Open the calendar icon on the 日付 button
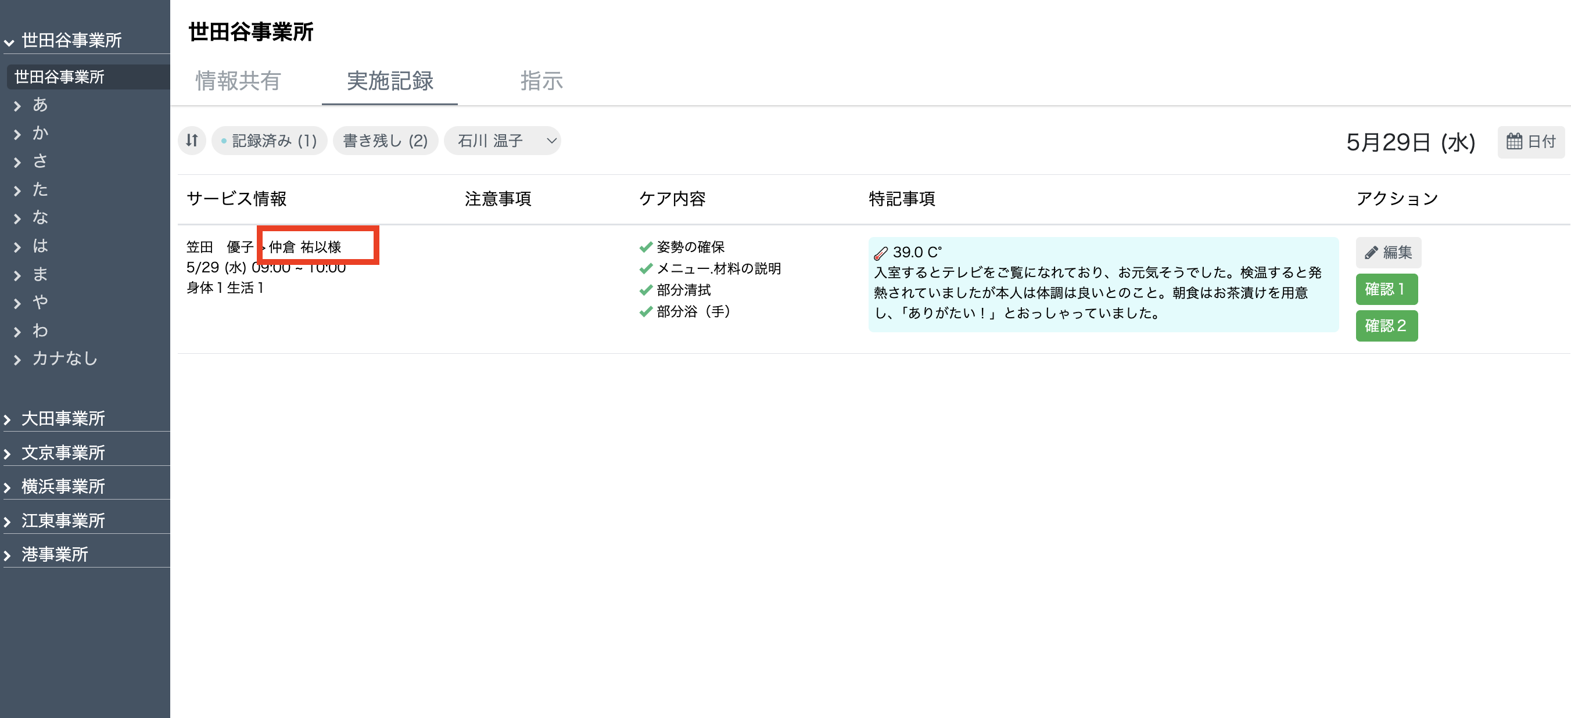1571x718 pixels. point(1515,141)
